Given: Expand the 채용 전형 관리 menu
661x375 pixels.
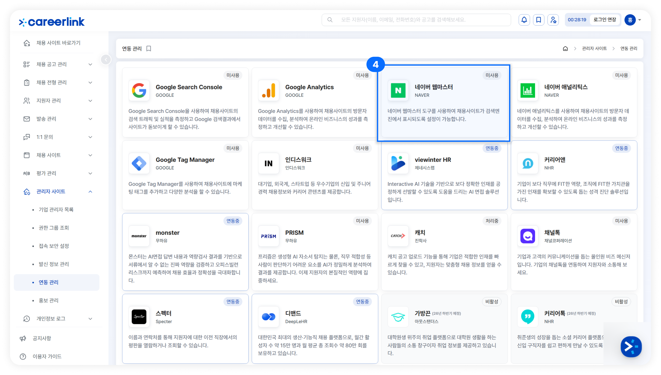Looking at the screenshot, I should pyautogui.click(x=90, y=83).
